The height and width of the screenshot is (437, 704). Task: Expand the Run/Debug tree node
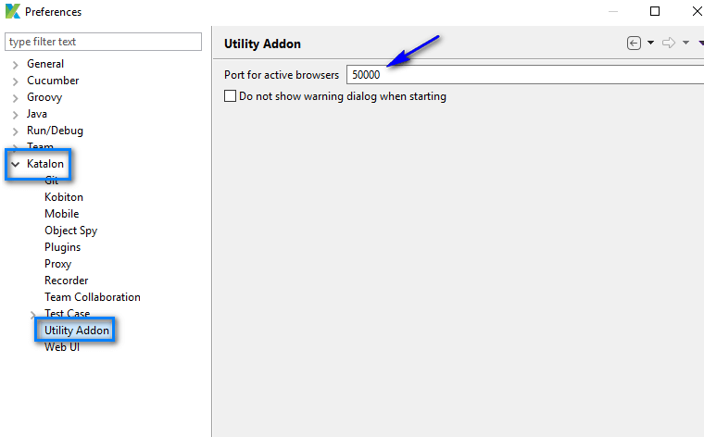tap(15, 131)
